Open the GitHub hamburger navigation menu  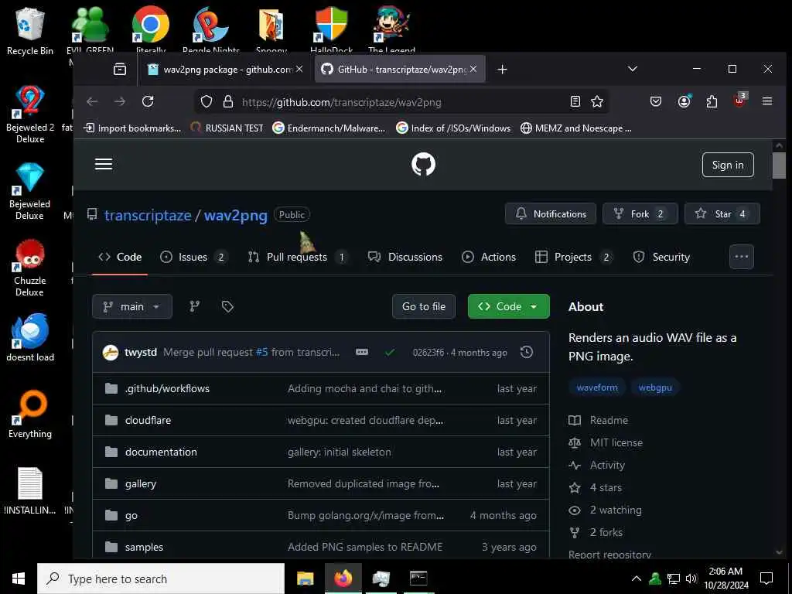pos(104,164)
